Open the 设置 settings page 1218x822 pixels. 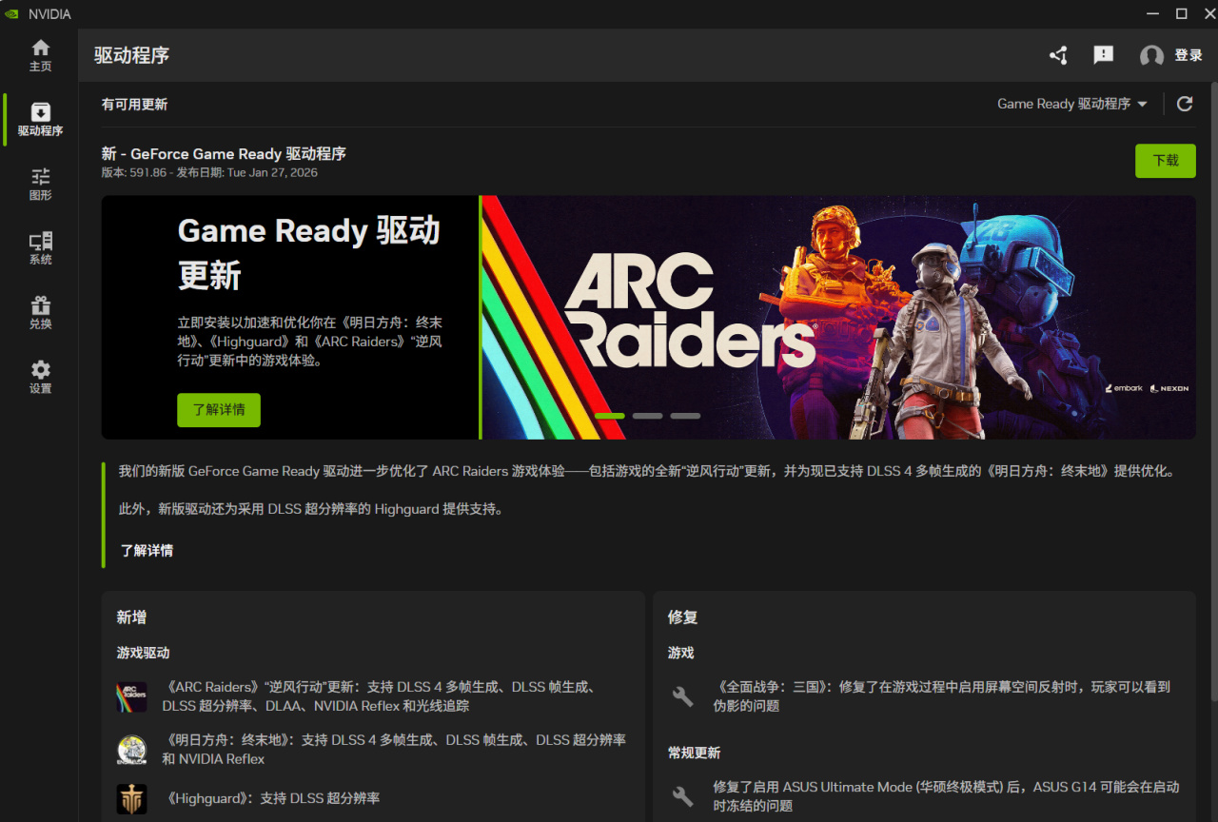click(40, 378)
